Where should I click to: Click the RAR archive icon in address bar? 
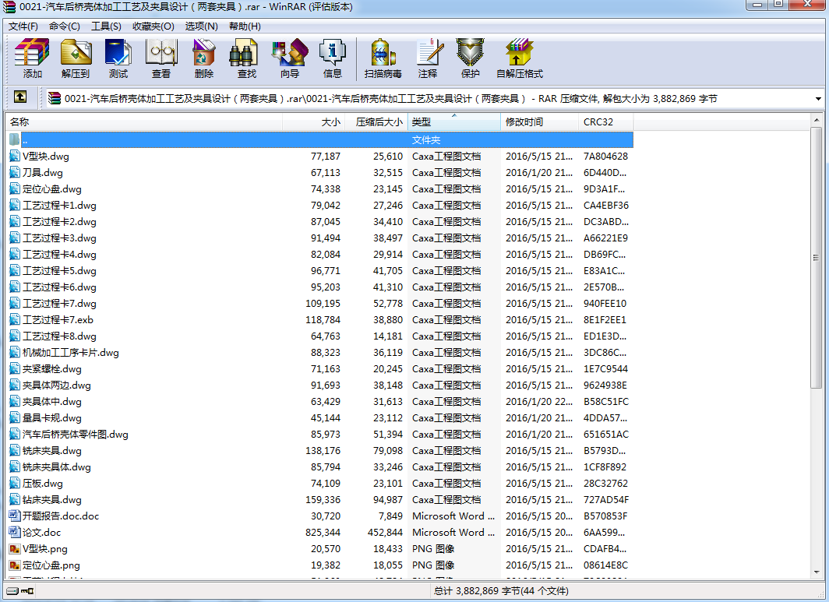(x=55, y=98)
